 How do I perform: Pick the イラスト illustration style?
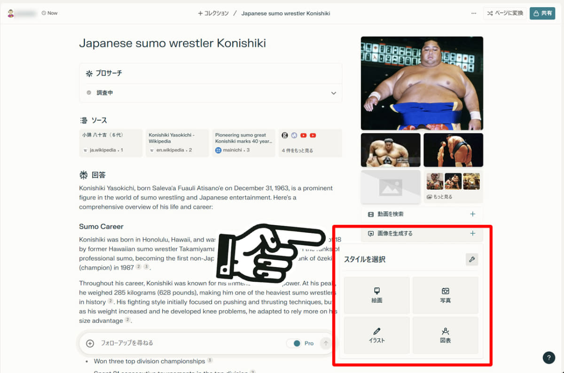[x=376, y=335]
